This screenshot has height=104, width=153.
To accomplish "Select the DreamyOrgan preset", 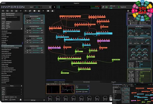I will (5, 64).
